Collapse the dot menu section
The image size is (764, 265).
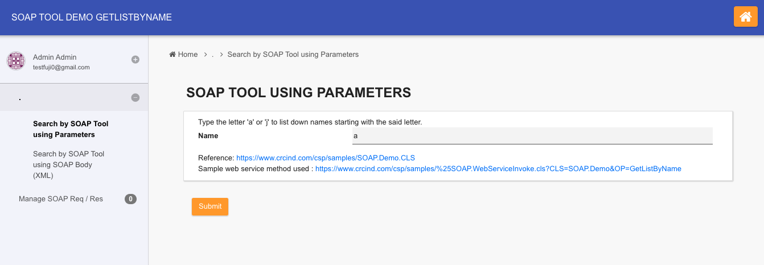click(x=135, y=97)
